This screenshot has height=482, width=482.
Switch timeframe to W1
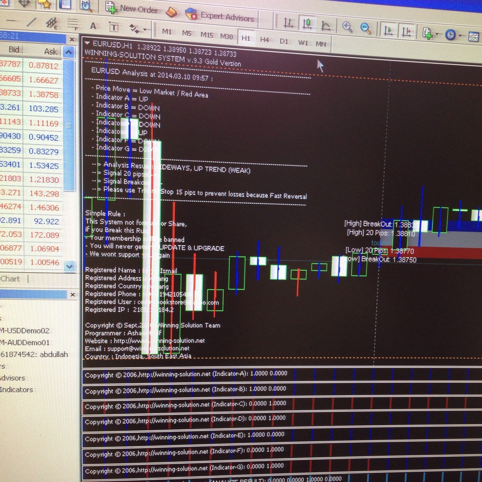[303, 42]
